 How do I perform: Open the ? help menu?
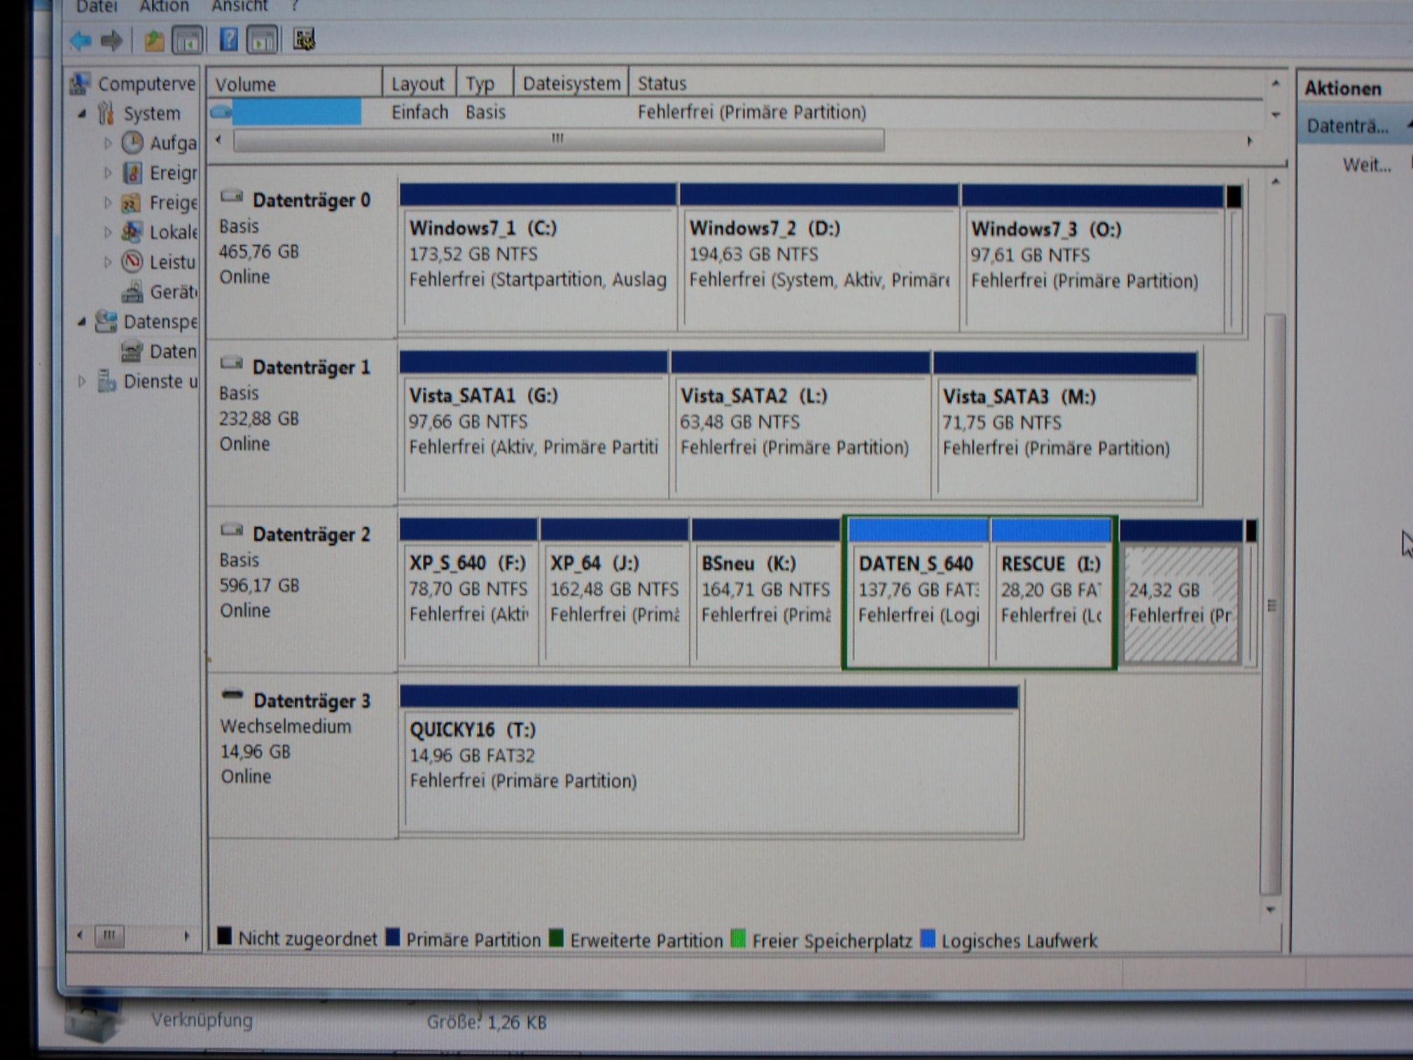[295, 6]
